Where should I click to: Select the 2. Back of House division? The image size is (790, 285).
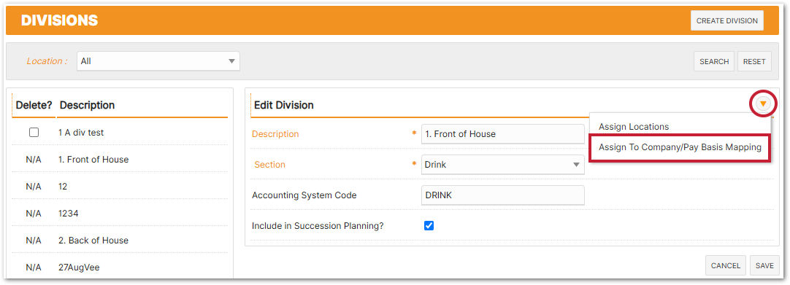(120, 241)
